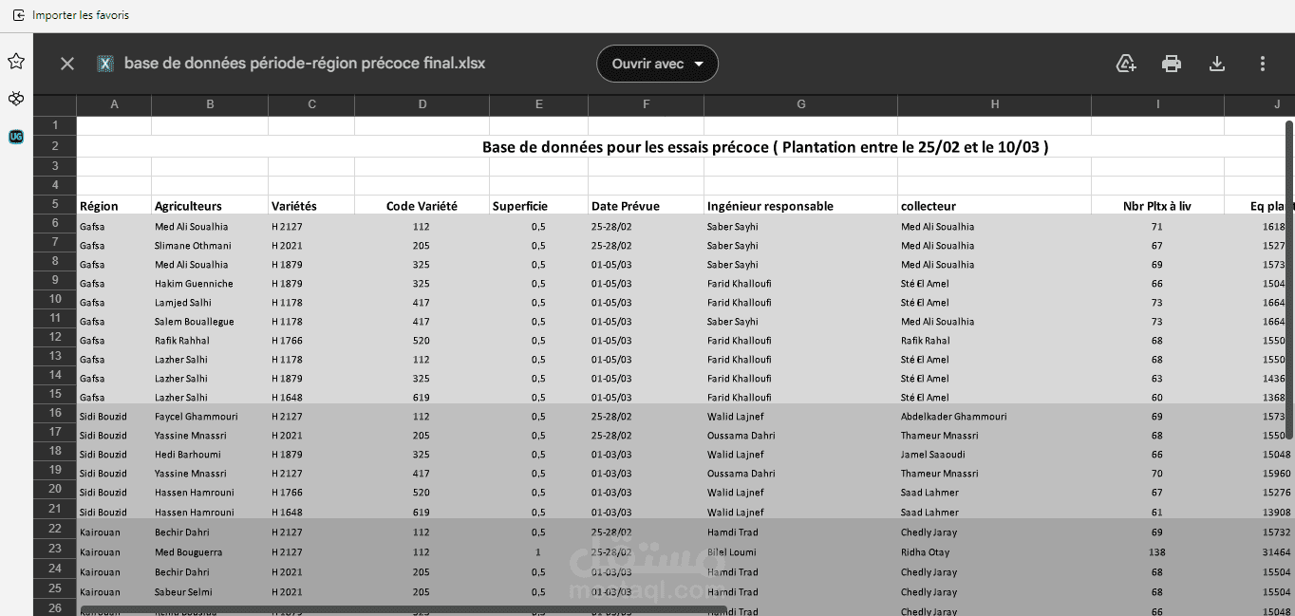Select column D header
Image resolution: width=1295 pixels, height=616 pixels.
coord(422,104)
